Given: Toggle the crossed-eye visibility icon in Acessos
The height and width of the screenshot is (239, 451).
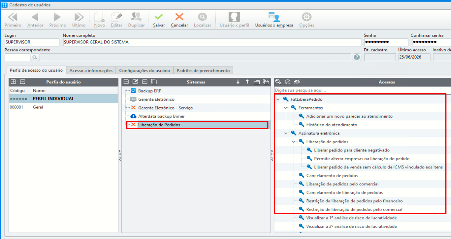Looking at the screenshot, I should click(297, 82).
